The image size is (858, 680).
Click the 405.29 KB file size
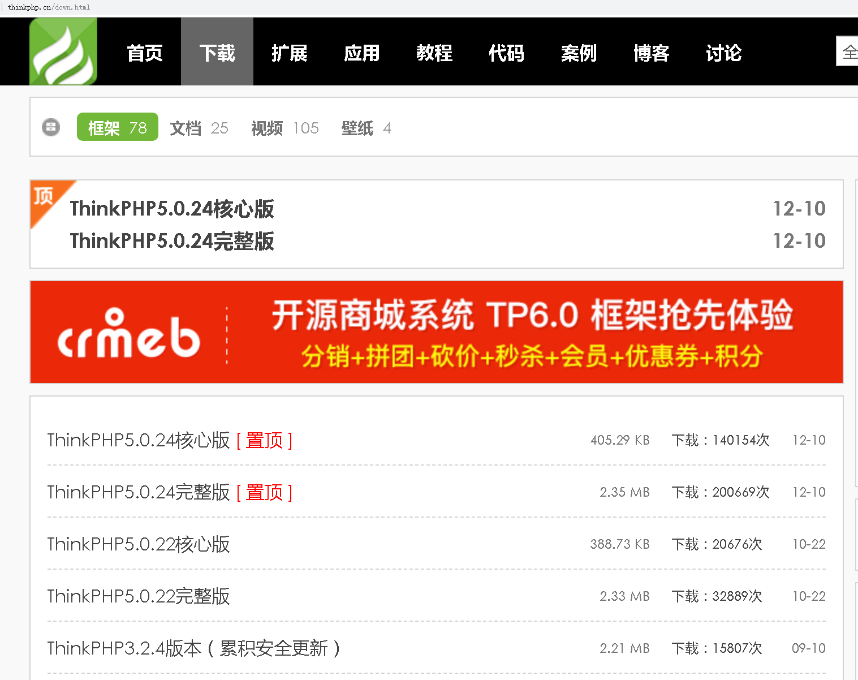tap(620, 440)
